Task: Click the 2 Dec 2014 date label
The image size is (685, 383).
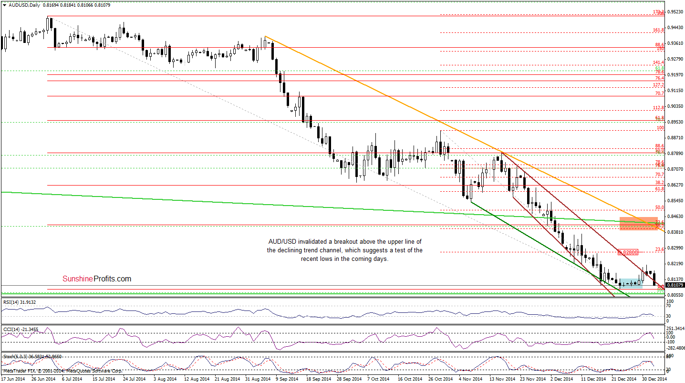Action: pos(561,379)
